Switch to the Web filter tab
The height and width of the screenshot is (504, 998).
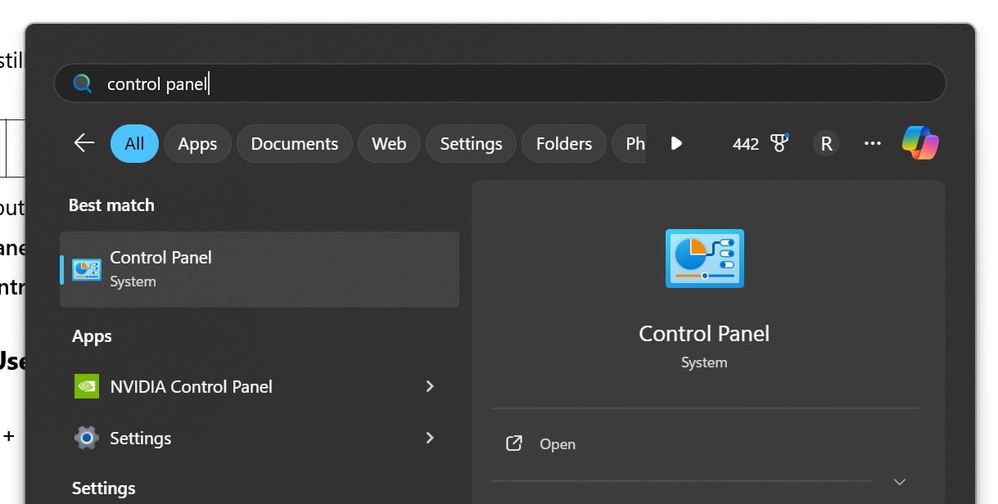tap(389, 143)
